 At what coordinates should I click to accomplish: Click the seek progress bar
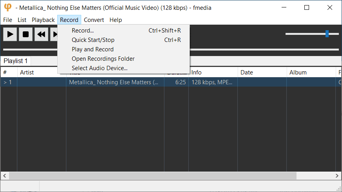(x=171, y=49)
